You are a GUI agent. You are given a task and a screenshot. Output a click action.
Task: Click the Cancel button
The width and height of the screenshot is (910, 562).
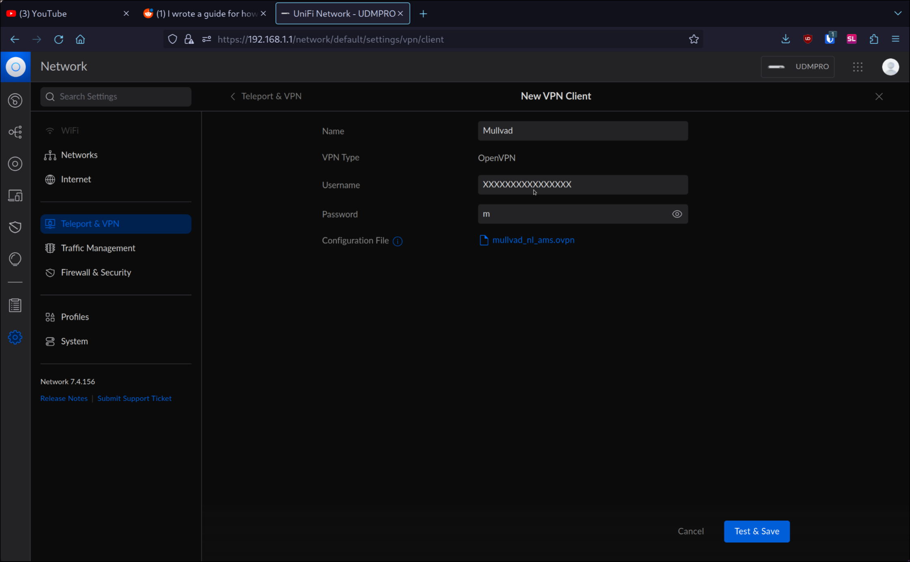click(691, 531)
